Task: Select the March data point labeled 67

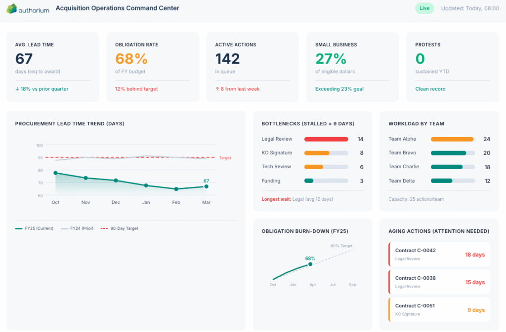Action: click(206, 187)
